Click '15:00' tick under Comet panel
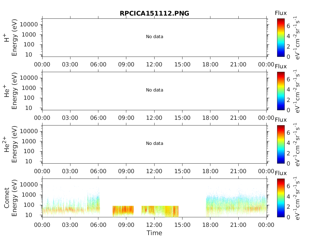325x244 pixels. pos(182,225)
